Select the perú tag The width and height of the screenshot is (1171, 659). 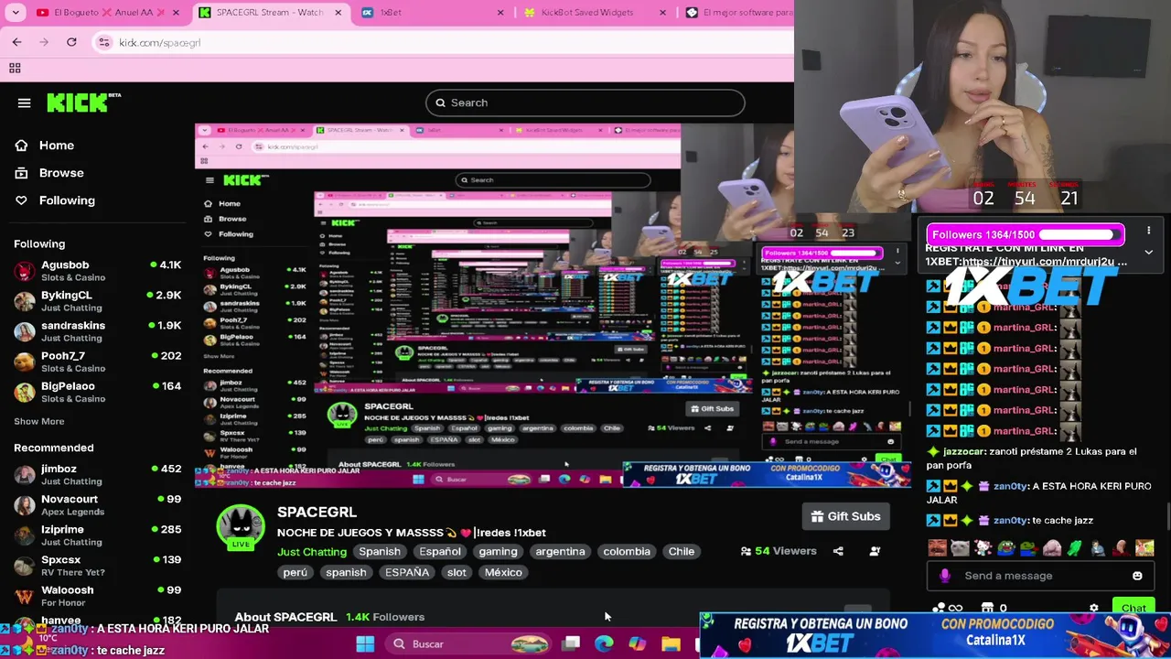[295, 573]
